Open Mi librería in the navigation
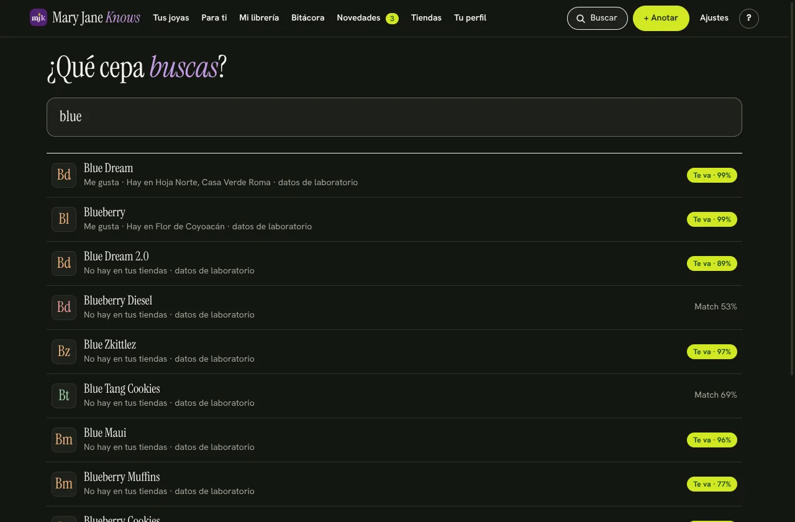Viewport: 795px width, 522px height. [x=259, y=18]
